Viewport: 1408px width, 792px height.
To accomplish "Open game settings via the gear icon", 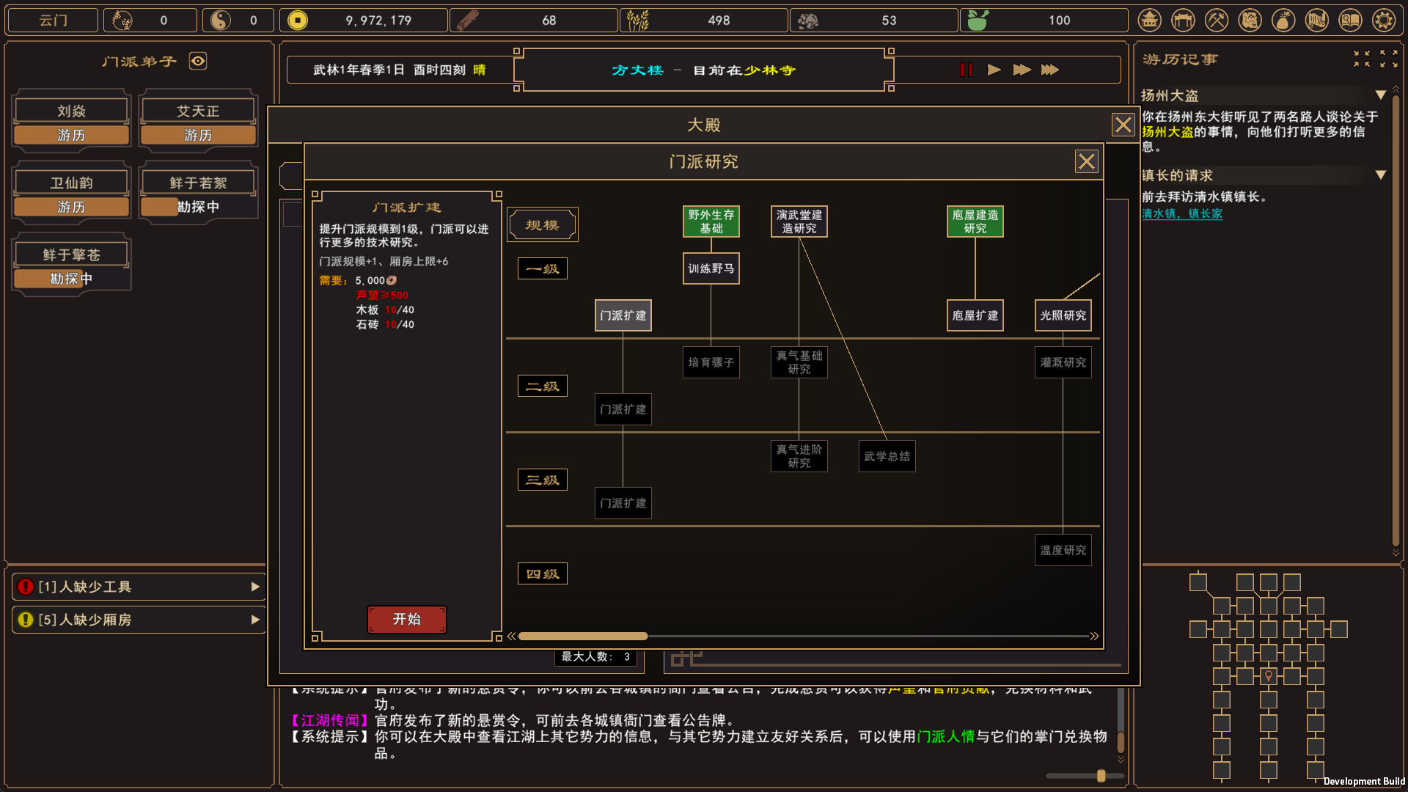I will tap(1385, 20).
